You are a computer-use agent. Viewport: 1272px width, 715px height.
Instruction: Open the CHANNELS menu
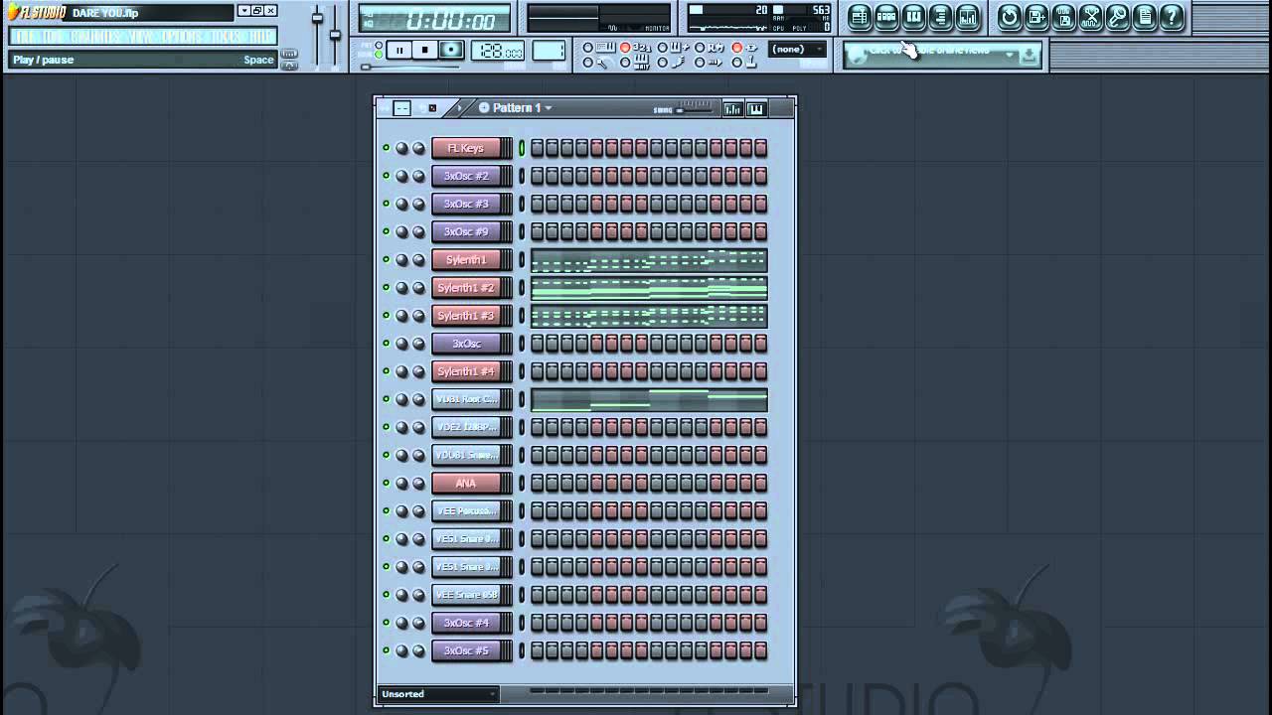93,36
